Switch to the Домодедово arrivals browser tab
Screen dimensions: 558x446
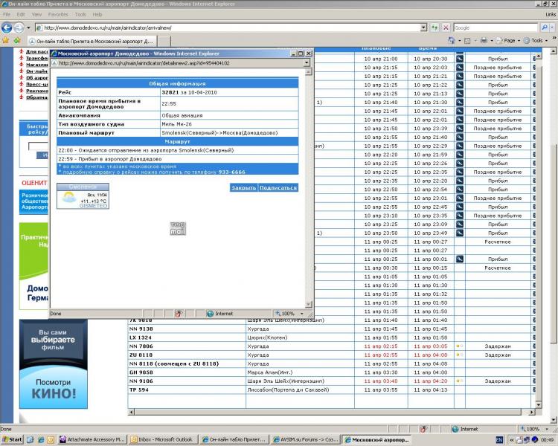pos(89,40)
